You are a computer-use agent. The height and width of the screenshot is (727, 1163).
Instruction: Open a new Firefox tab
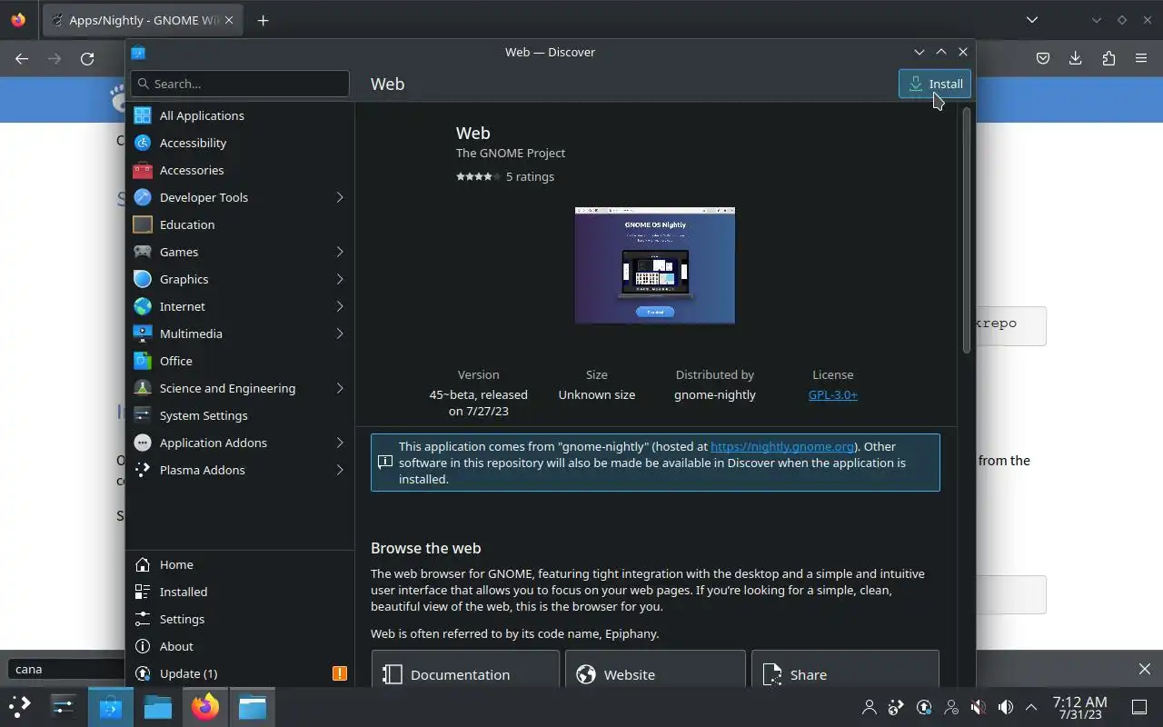(x=263, y=20)
